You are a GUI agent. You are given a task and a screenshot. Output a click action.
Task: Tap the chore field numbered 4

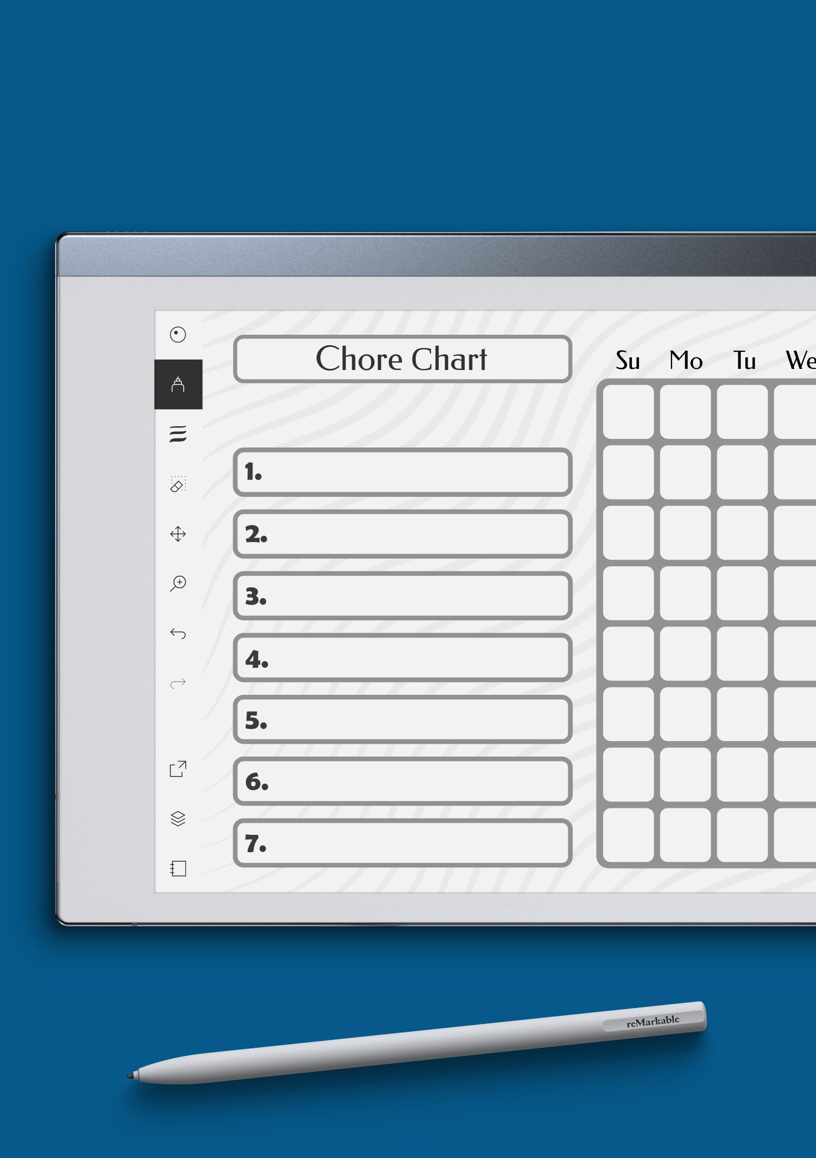point(402,658)
